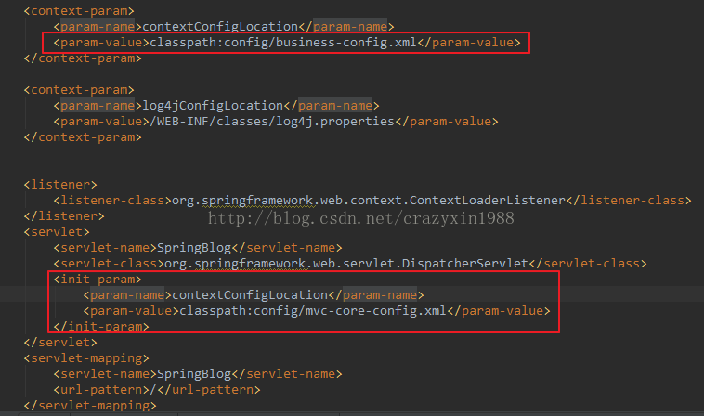This screenshot has width=704, height=416.
Task: Click SpringBlog on the line above url-pattern
Action: point(194,374)
